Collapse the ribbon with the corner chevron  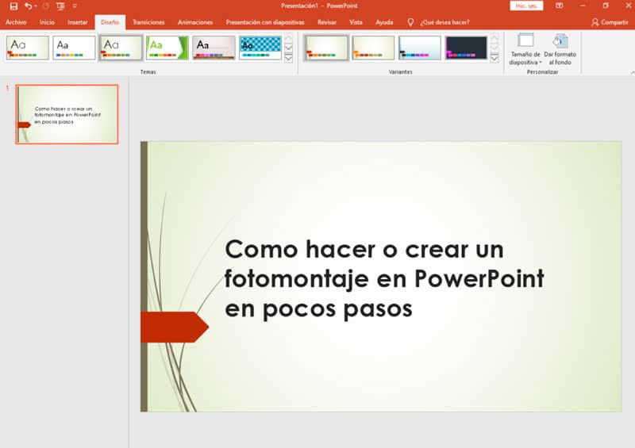tap(632, 72)
